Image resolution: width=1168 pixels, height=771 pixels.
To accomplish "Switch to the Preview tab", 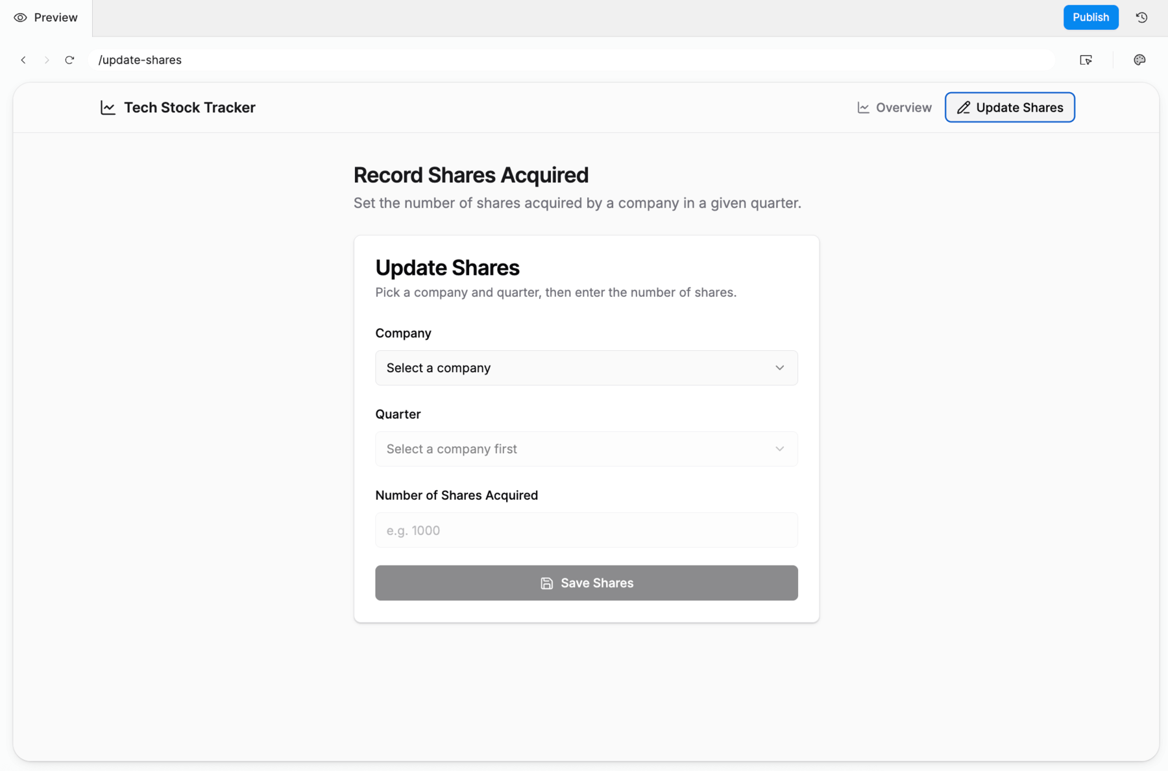I will coord(46,18).
